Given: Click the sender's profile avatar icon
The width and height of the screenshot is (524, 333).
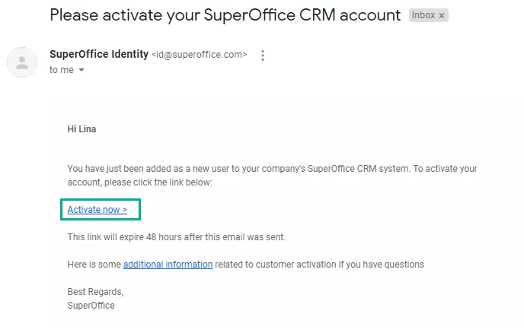Looking at the screenshot, I should coord(22,62).
